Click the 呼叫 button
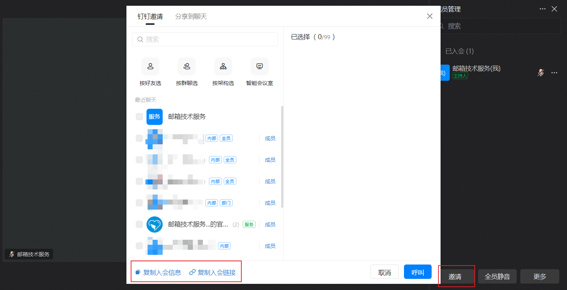Screen dimensions: 567x290 [x=418, y=272]
